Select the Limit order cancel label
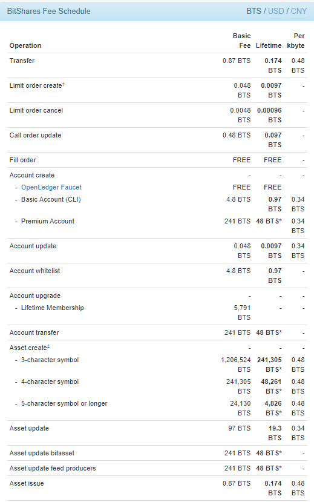The width and height of the screenshot is (314, 502). pos(36,110)
